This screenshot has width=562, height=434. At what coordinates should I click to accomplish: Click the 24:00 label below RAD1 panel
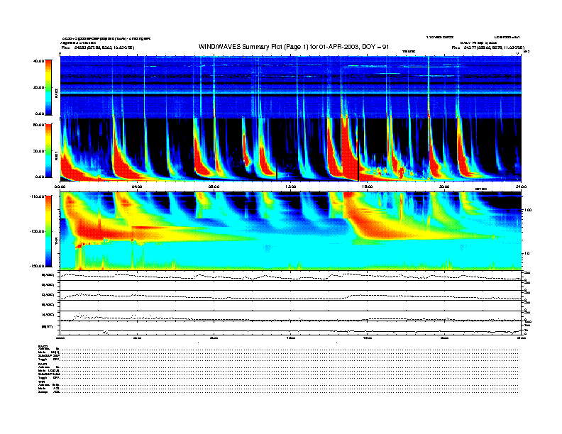click(x=520, y=187)
